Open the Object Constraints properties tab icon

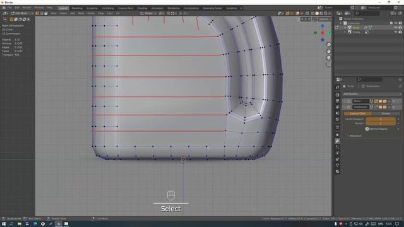click(337, 160)
